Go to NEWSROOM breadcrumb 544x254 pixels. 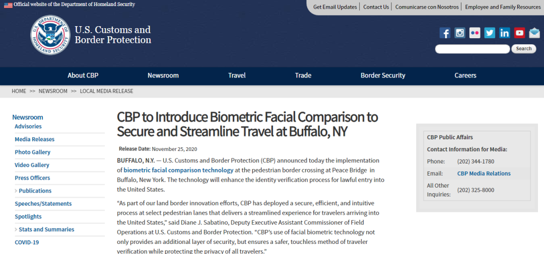point(53,91)
